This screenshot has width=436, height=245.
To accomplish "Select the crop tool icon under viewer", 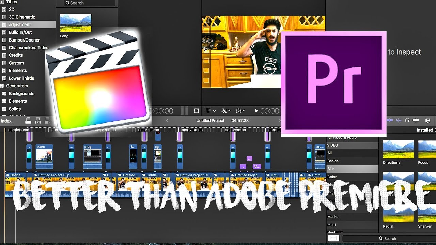I will coord(208,111).
